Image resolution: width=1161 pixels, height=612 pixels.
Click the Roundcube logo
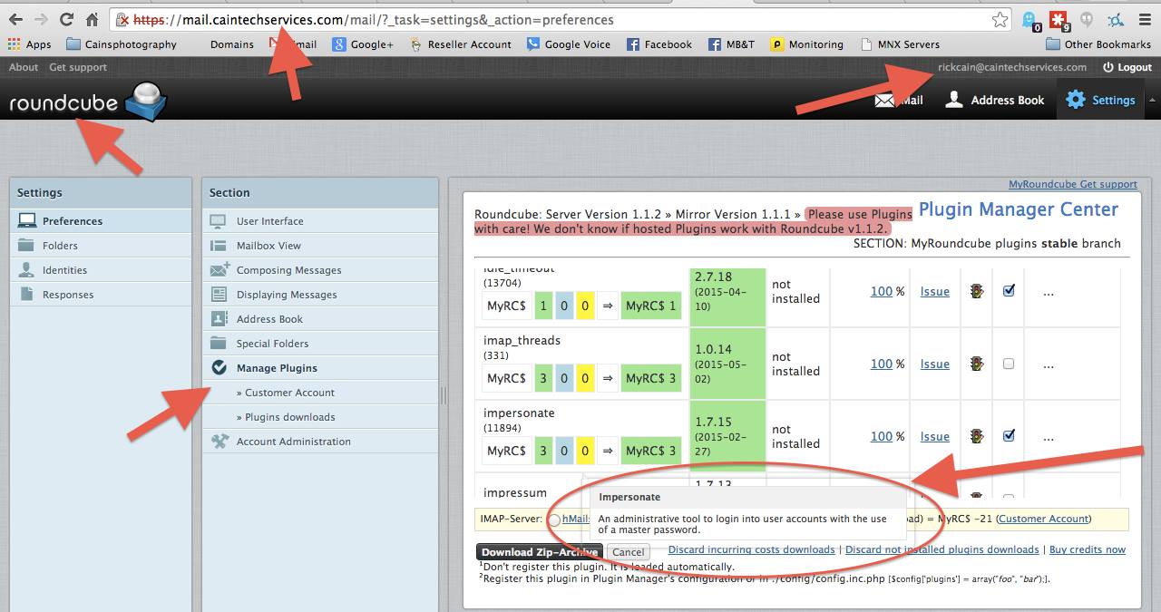pyautogui.click(x=88, y=102)
